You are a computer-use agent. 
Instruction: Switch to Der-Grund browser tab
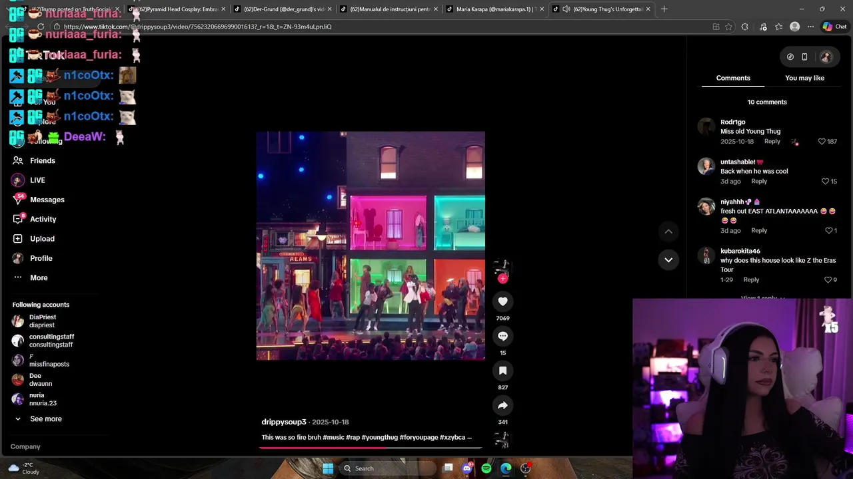pyautogui.click(x=283, y=9)
